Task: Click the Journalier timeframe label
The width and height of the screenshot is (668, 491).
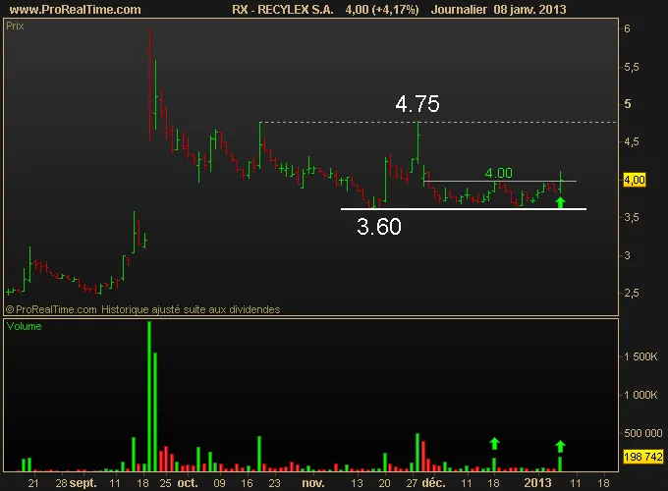Action: click(x=459, y=10)
